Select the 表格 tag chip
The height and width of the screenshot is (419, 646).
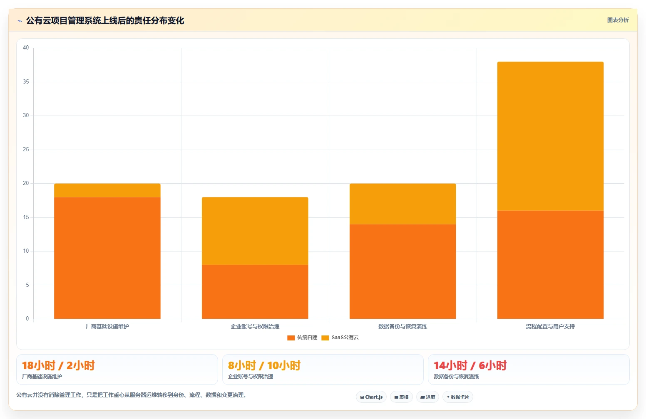click(401, 397)
